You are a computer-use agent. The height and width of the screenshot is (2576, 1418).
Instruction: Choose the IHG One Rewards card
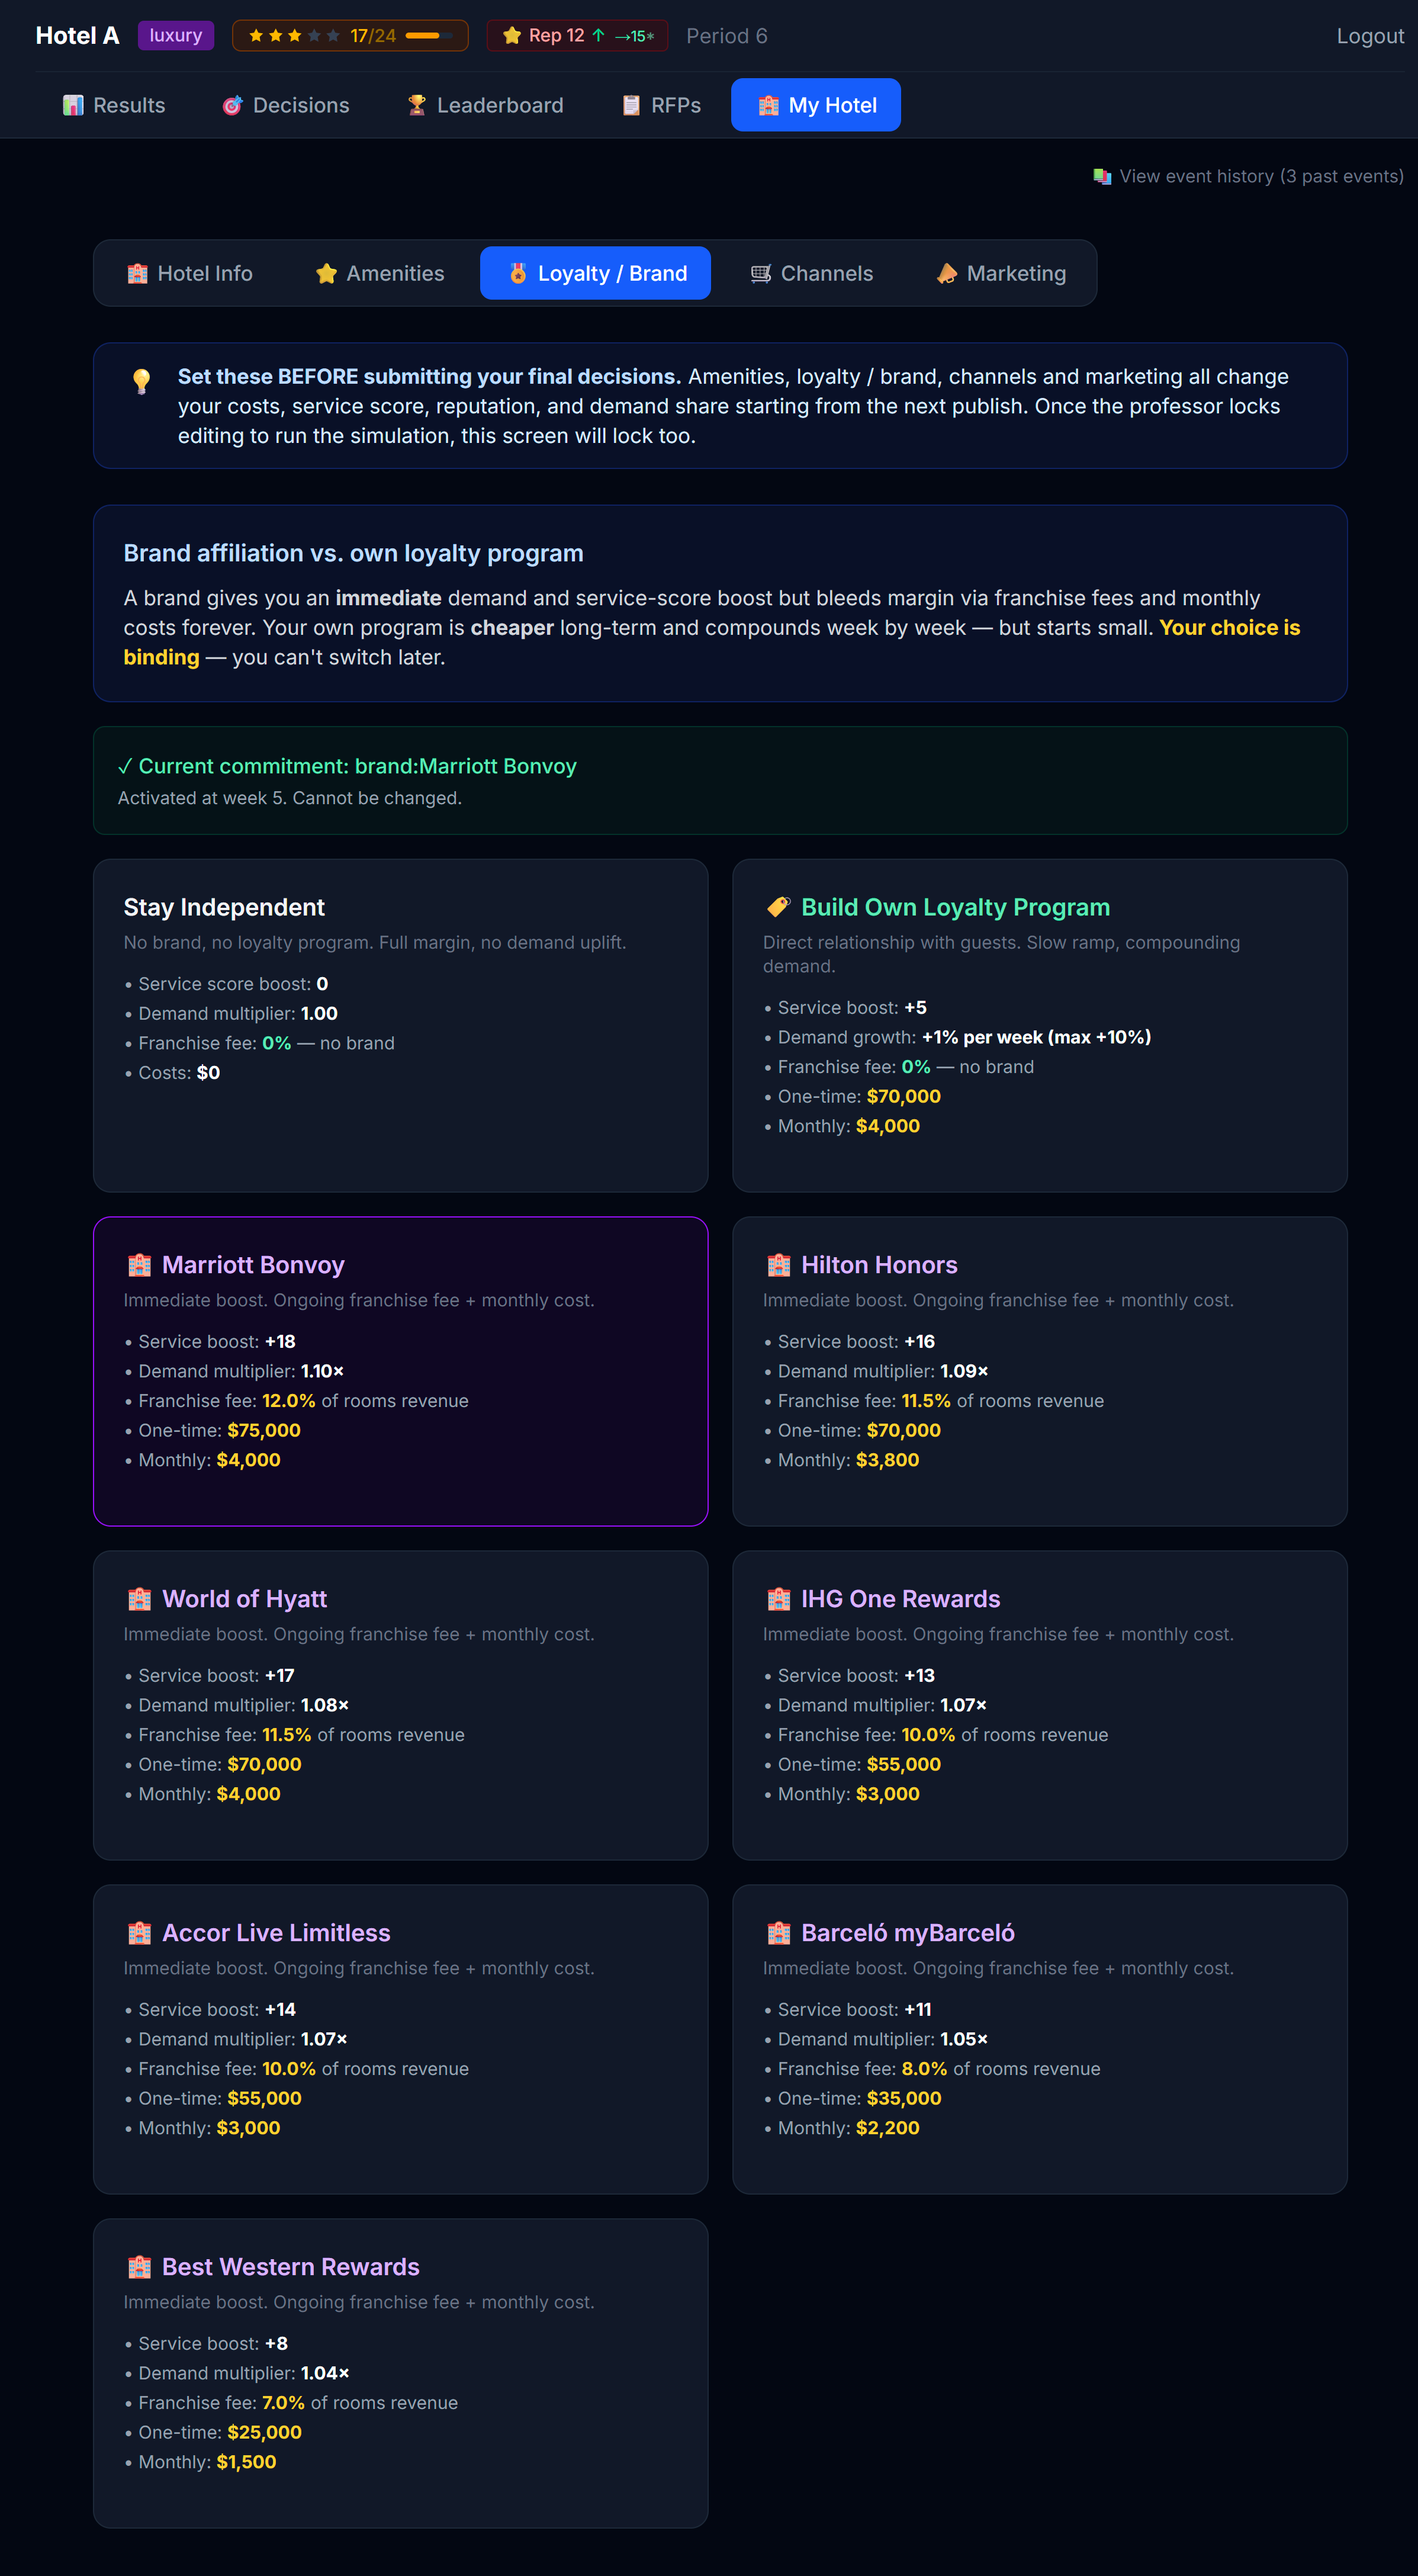pos(1039,1705)
